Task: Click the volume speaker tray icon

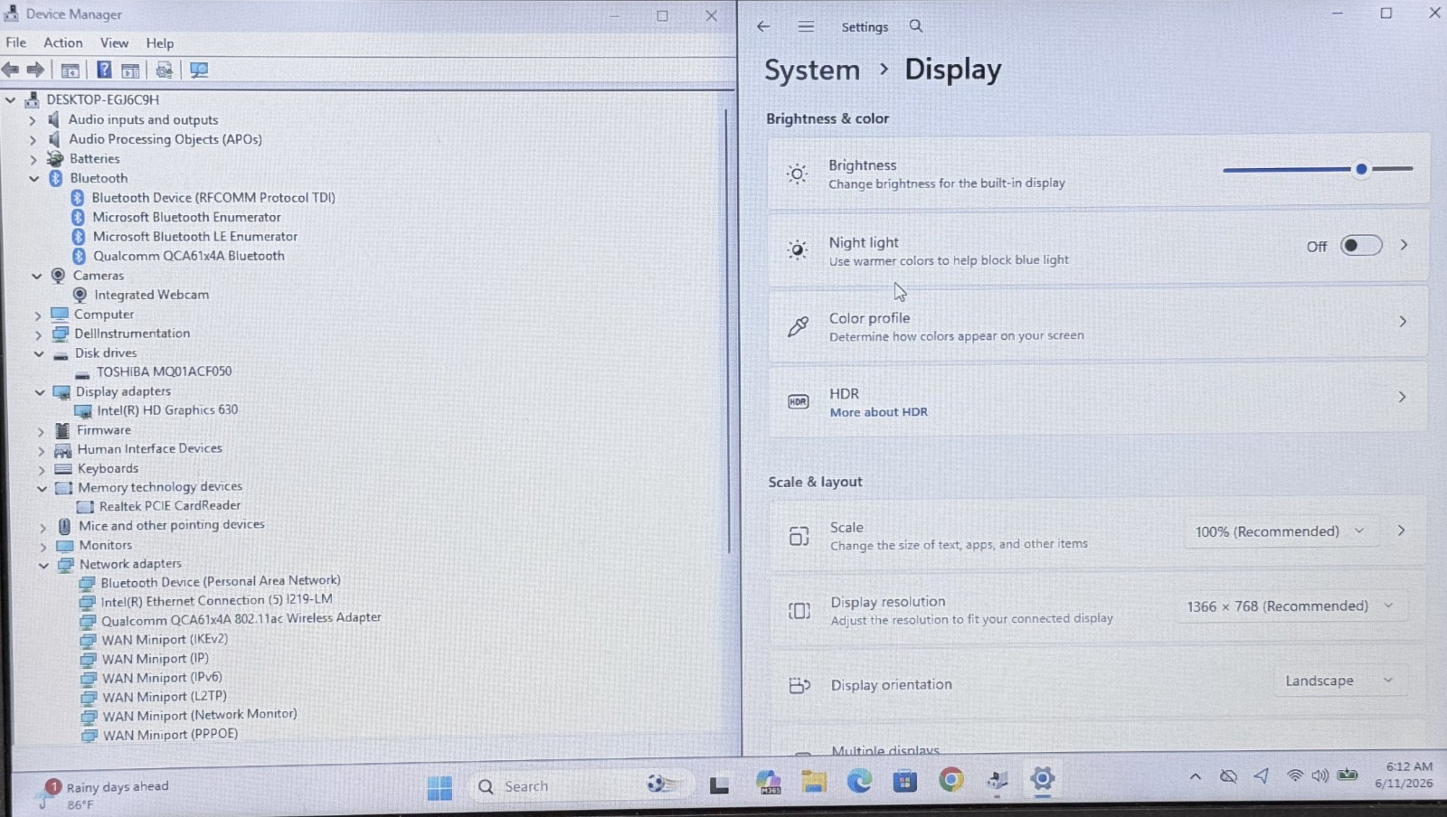Action: click(x=1320, y=775)
